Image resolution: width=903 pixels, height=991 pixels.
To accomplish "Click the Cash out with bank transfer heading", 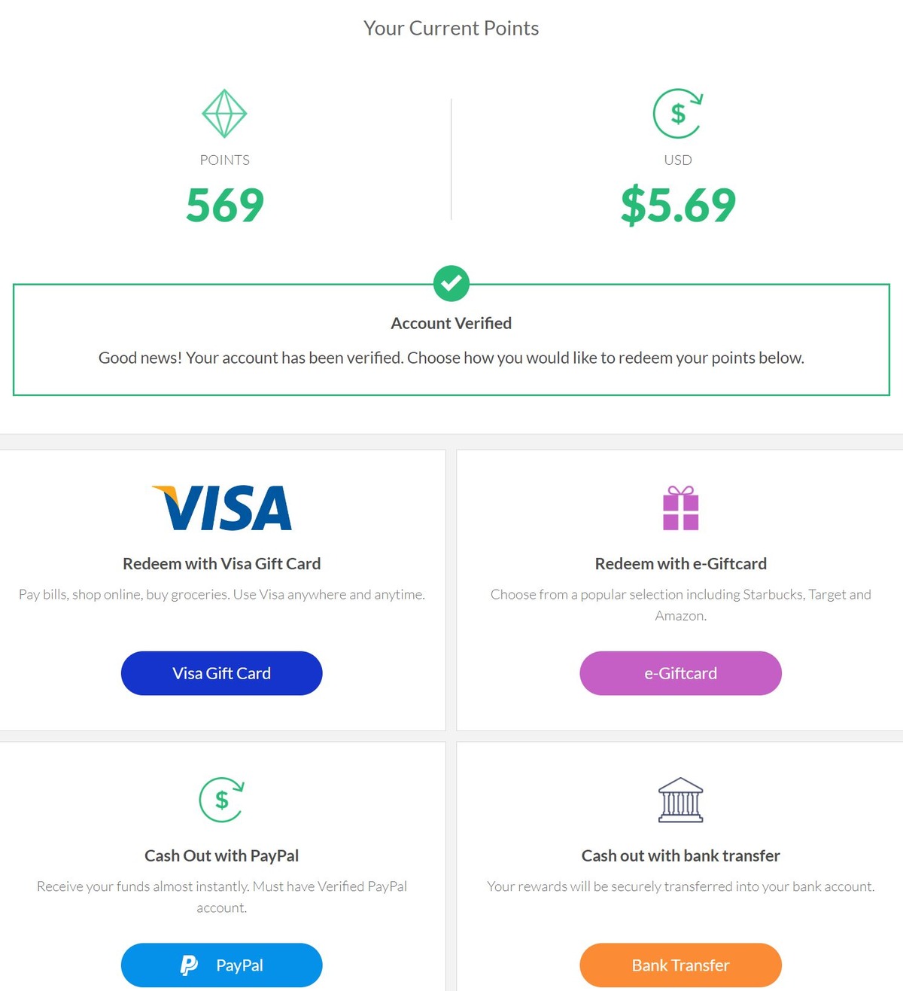I will click(680, 855).
